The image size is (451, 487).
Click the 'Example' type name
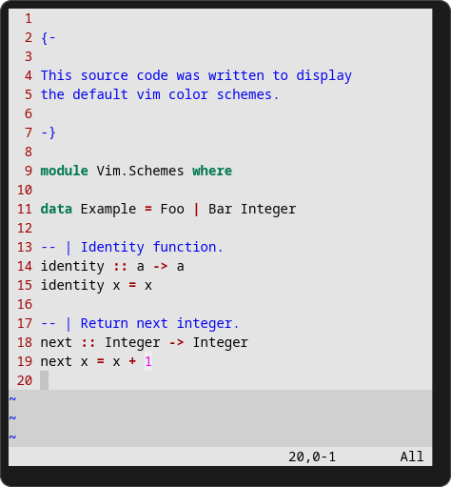pyautogui.click(x=108, y=209)
